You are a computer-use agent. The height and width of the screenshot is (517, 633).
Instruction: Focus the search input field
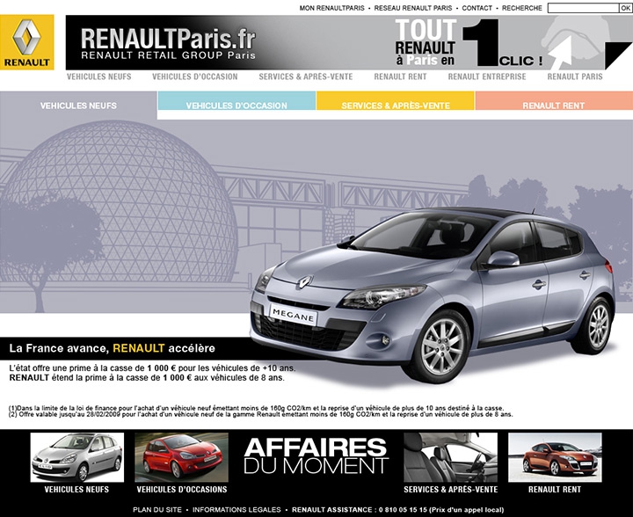(x=584, y=8)
